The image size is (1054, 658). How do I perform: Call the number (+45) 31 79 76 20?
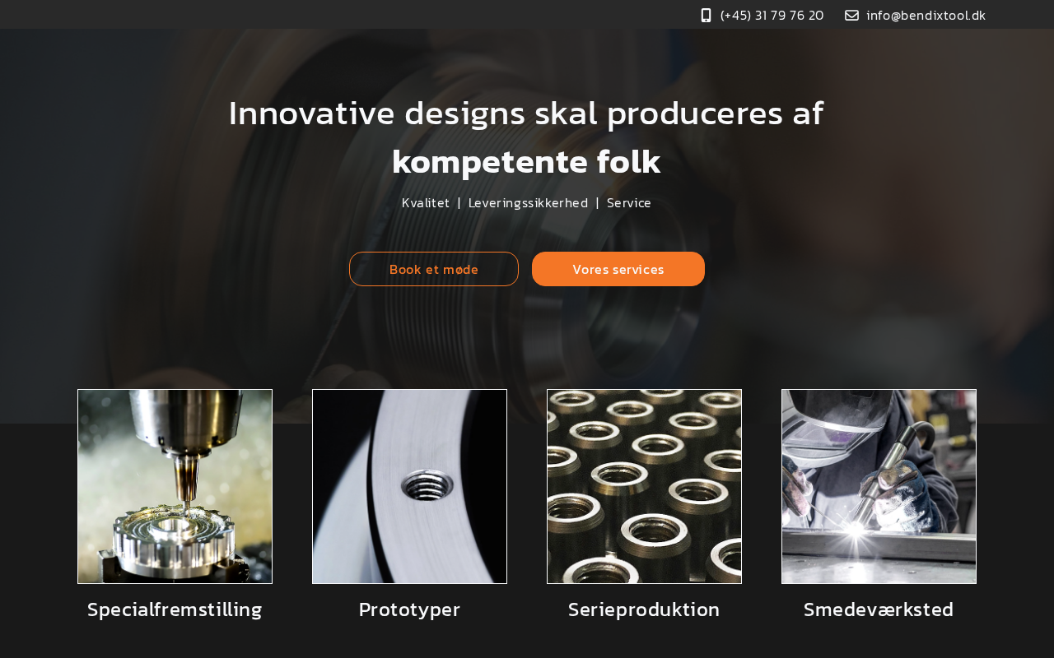(772, 15)
